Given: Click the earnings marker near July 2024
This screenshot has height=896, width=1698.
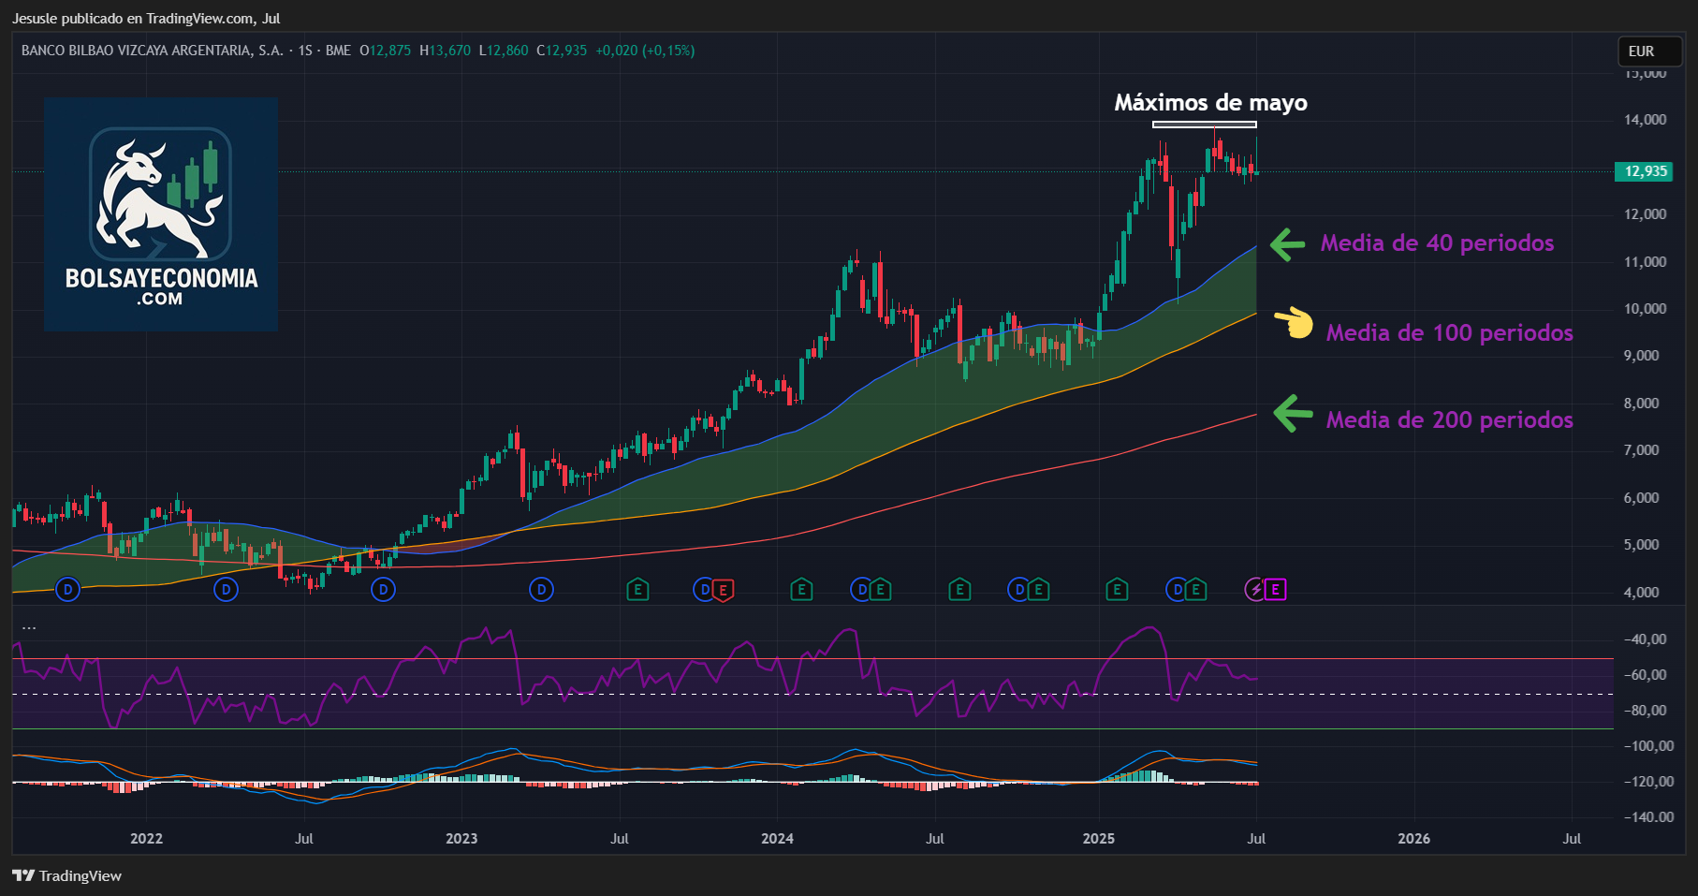Looking at the screenshot, I should [959, 590].
